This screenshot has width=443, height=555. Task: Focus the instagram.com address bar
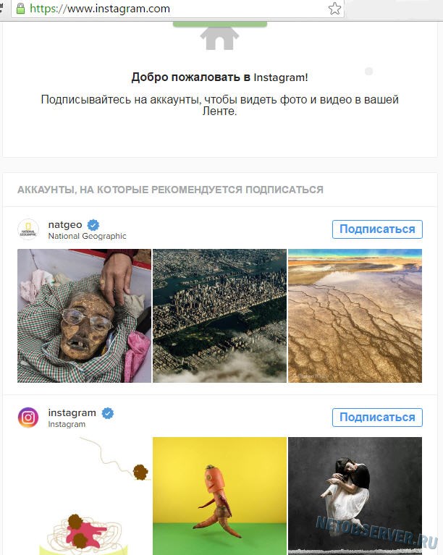(177, 9)
